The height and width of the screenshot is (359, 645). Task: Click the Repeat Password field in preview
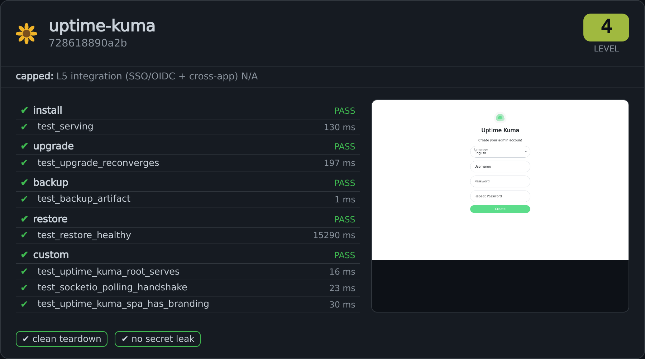click(x=500, y=196)
